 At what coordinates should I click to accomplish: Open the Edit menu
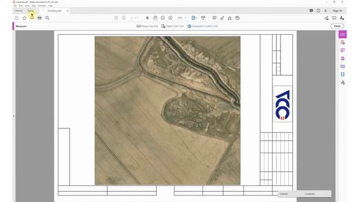coord(21,6)
